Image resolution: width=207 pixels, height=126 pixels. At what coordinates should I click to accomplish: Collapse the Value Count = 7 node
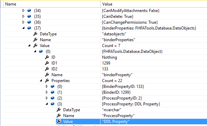(x=29, y=46)
